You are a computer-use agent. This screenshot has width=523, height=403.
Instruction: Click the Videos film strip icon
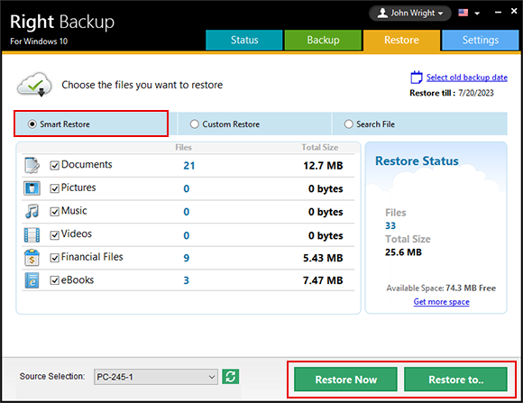pyautogui.click(x=32, y=235)
